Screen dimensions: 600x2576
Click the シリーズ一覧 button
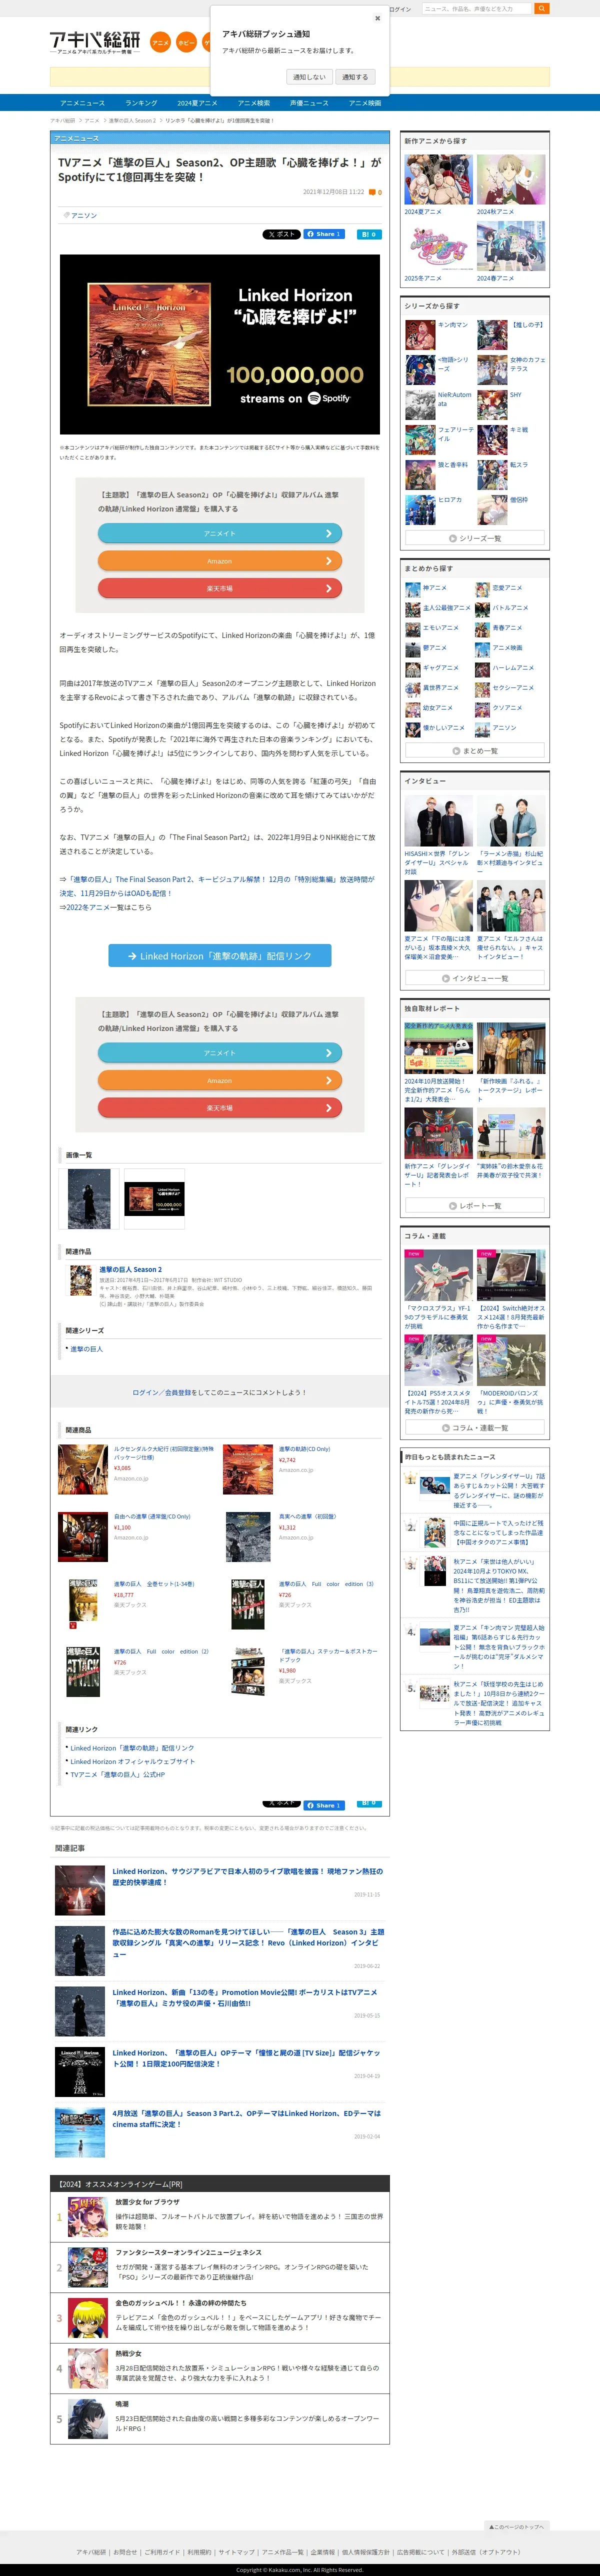pos(475,538)
